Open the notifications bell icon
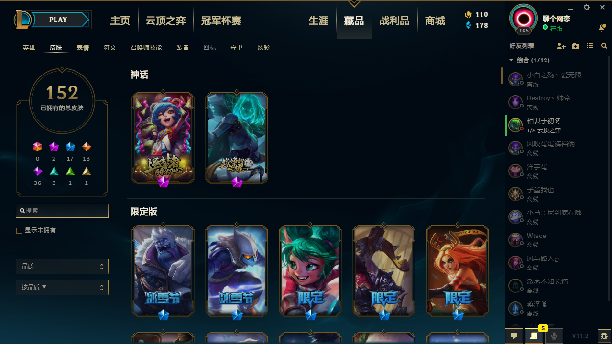 (602, 28)
